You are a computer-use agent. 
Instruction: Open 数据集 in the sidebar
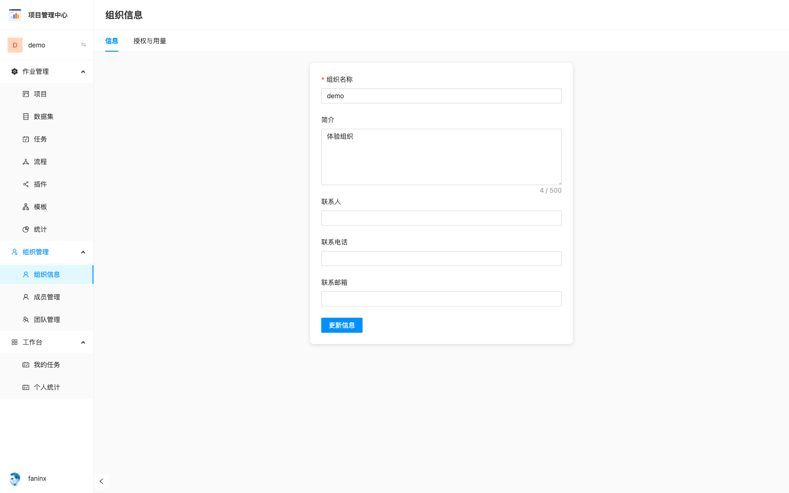[47, 117]
